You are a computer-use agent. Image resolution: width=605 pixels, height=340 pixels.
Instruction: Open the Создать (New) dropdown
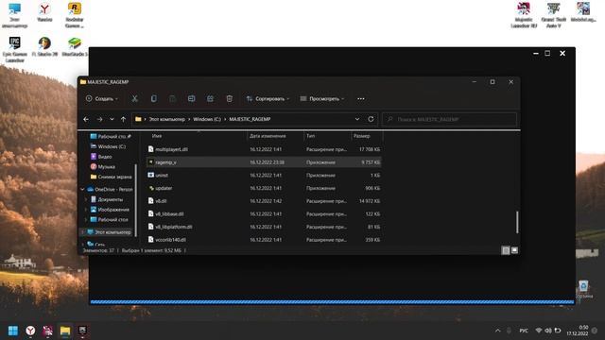pos(102,98)
